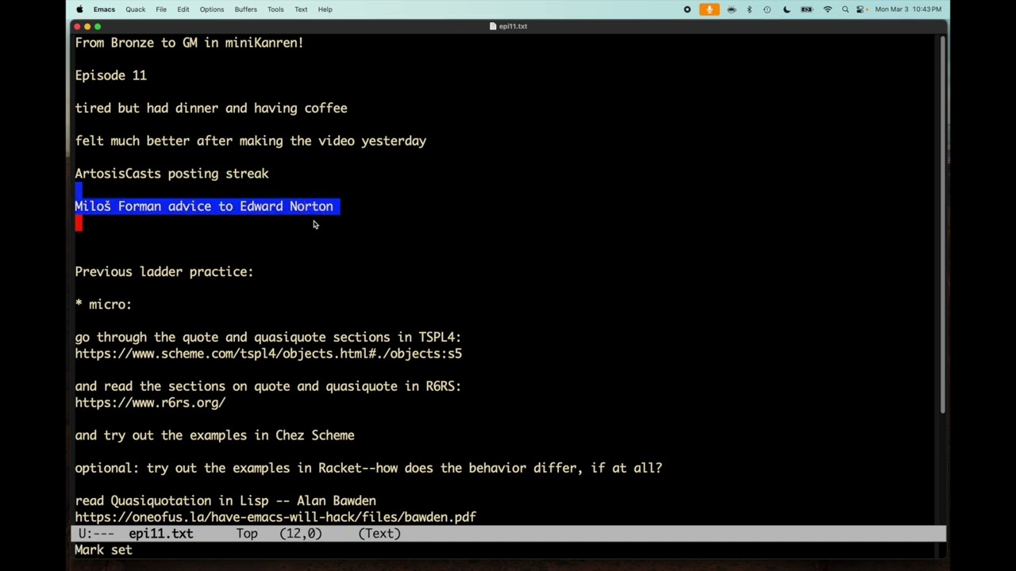Open the r6rs.org URL

point(150,403)
